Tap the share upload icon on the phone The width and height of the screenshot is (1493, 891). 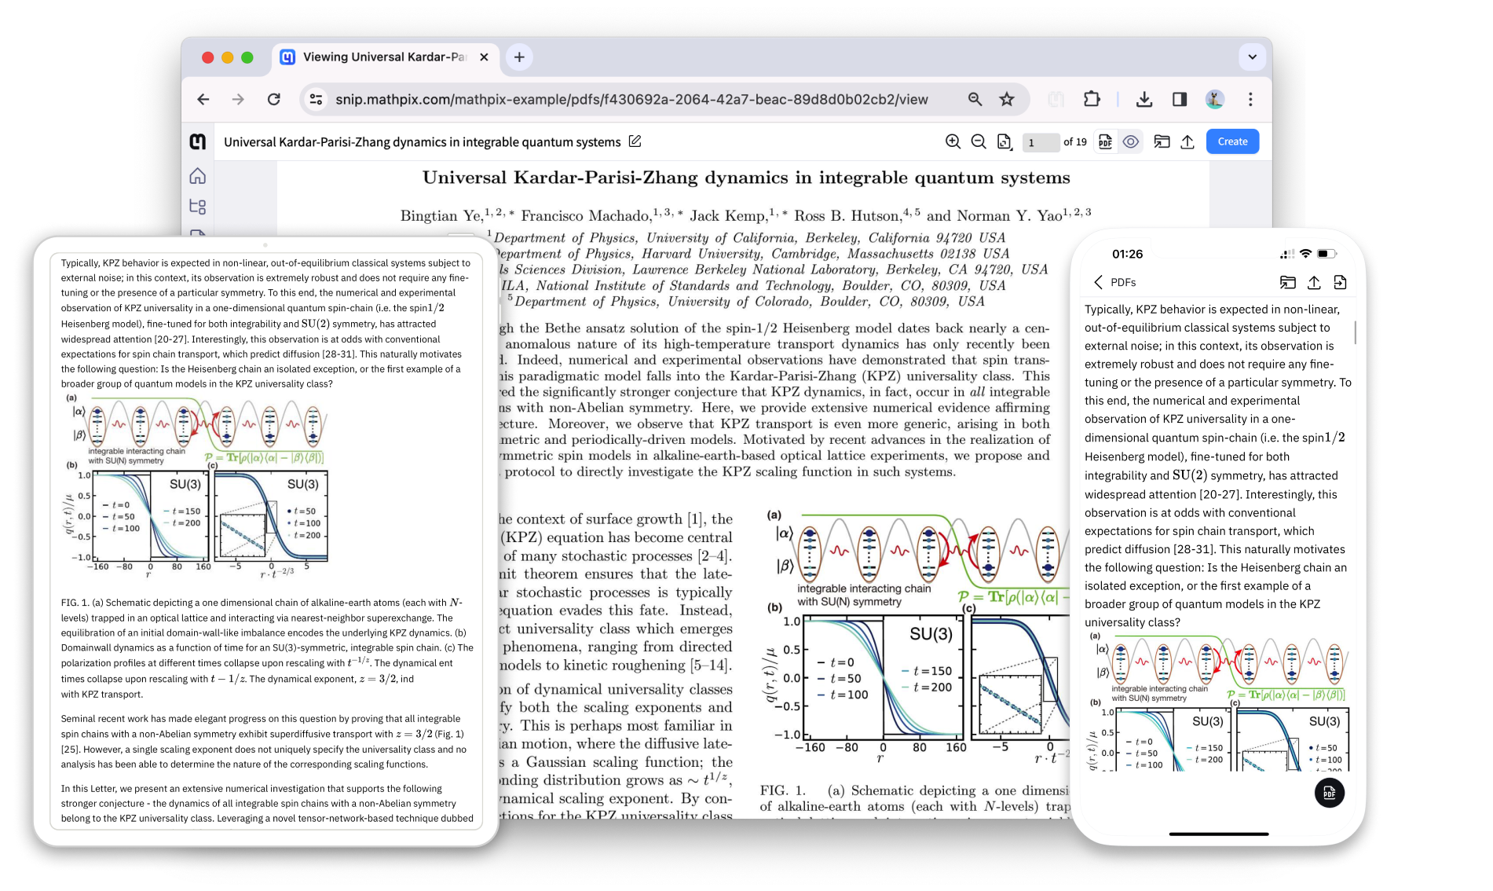pos(1314,282)
